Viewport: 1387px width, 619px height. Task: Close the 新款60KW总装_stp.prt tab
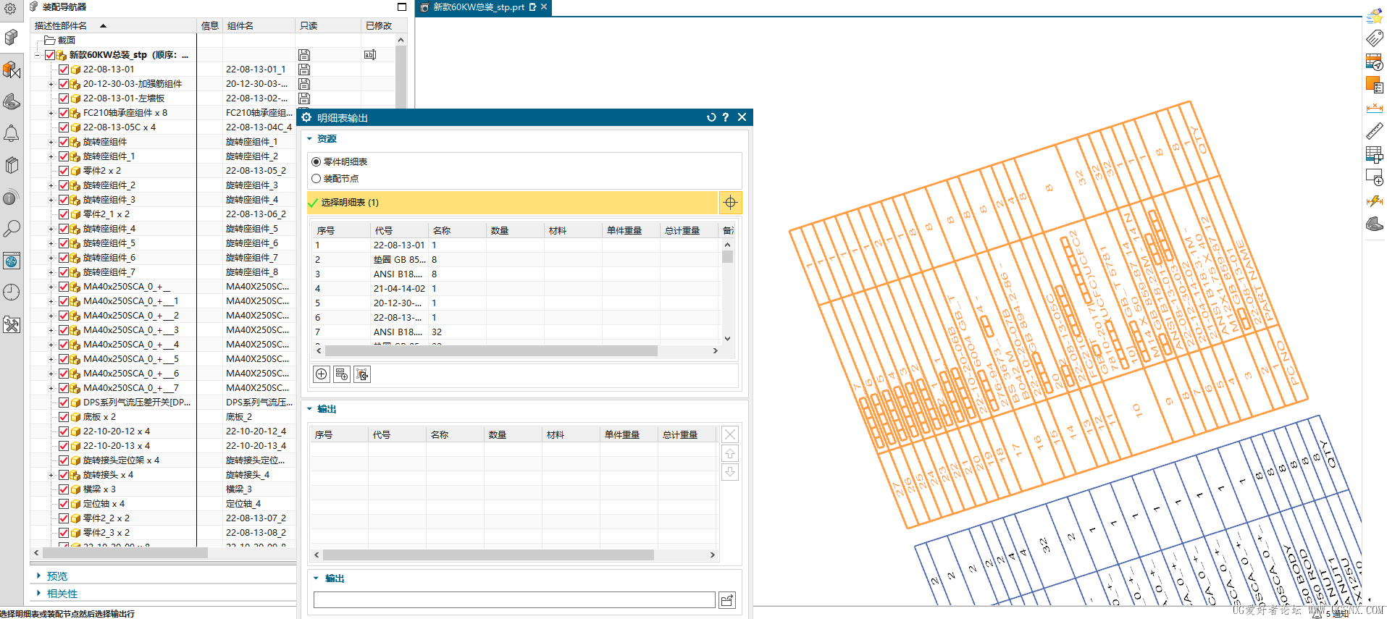pos(544,7)
